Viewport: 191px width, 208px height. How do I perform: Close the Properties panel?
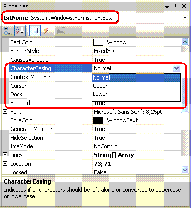(184, 6)
